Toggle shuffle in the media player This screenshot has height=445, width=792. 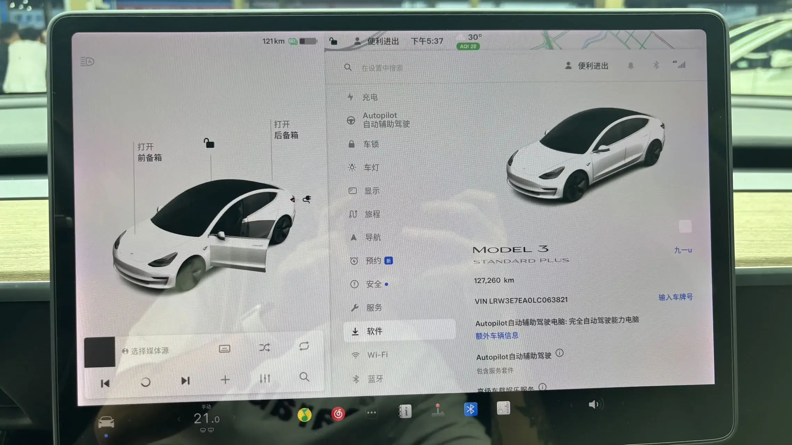point(264,347)
